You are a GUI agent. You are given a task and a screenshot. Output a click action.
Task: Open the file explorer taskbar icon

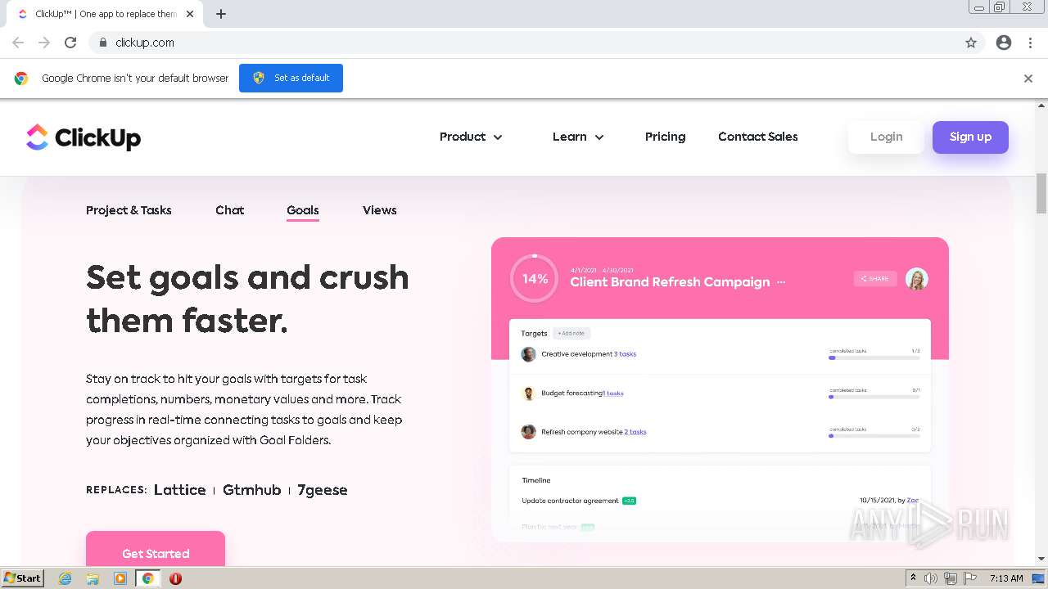pyautogui.click(x=93, y=578)
